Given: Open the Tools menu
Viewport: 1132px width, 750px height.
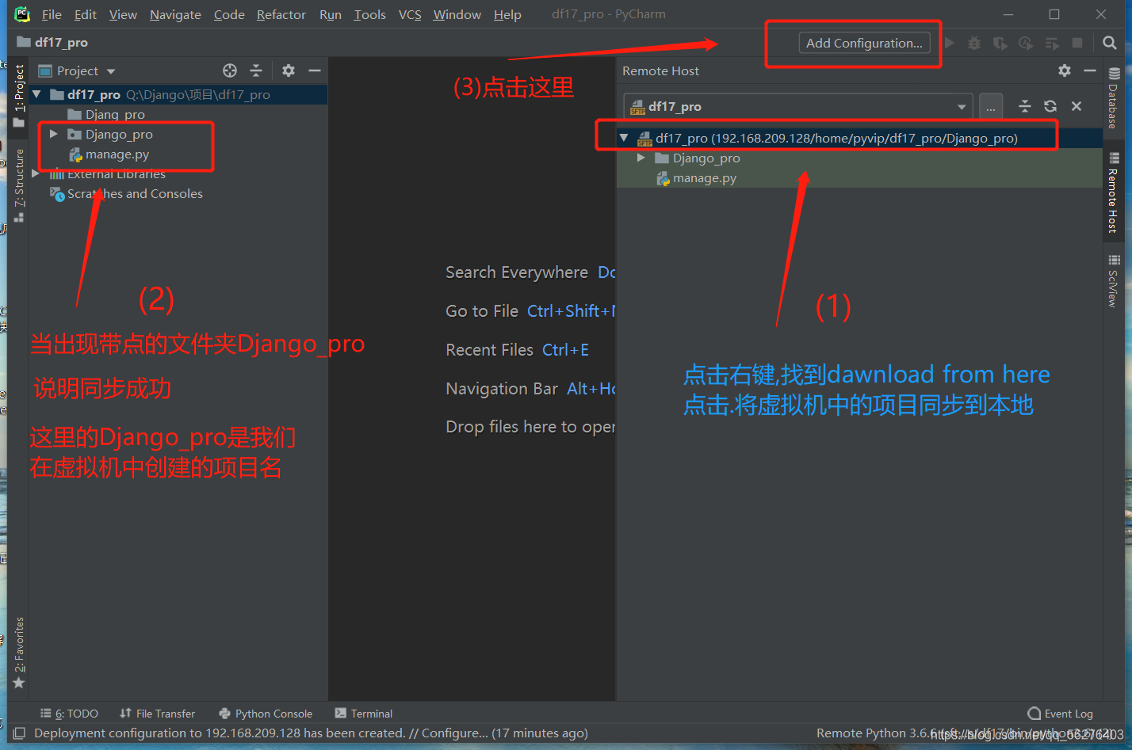Looking at the screenshot, I should pos(369,14).
